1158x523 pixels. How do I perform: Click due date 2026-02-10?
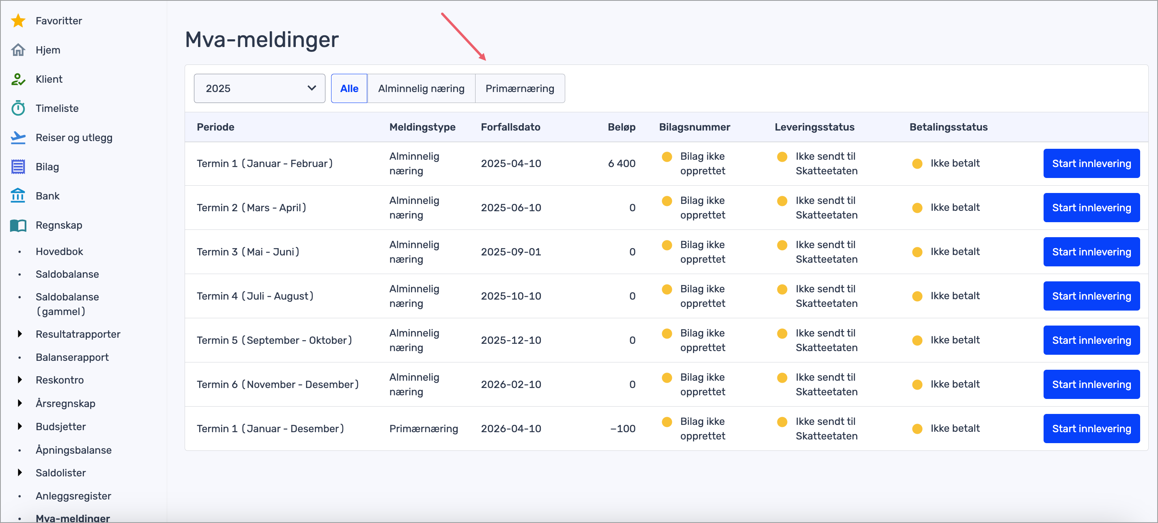[x=511, y=385]
